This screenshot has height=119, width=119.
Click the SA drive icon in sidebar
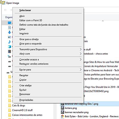tap(8, 72)
